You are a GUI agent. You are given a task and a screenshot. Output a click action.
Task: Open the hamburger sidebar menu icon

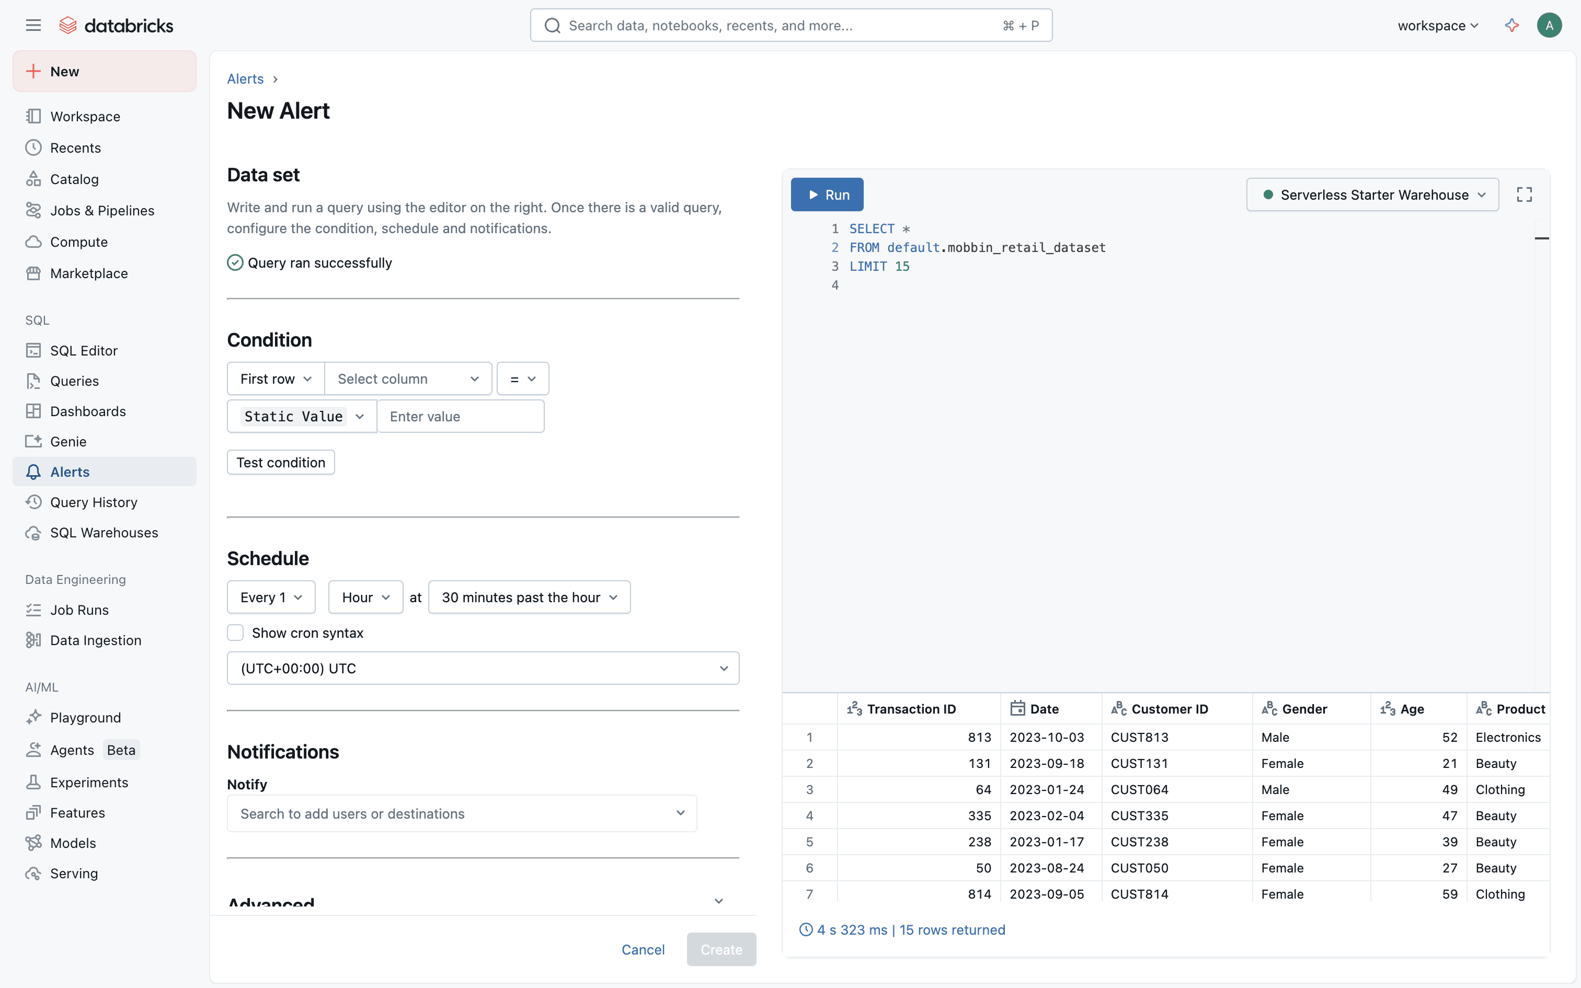(33, 26)
